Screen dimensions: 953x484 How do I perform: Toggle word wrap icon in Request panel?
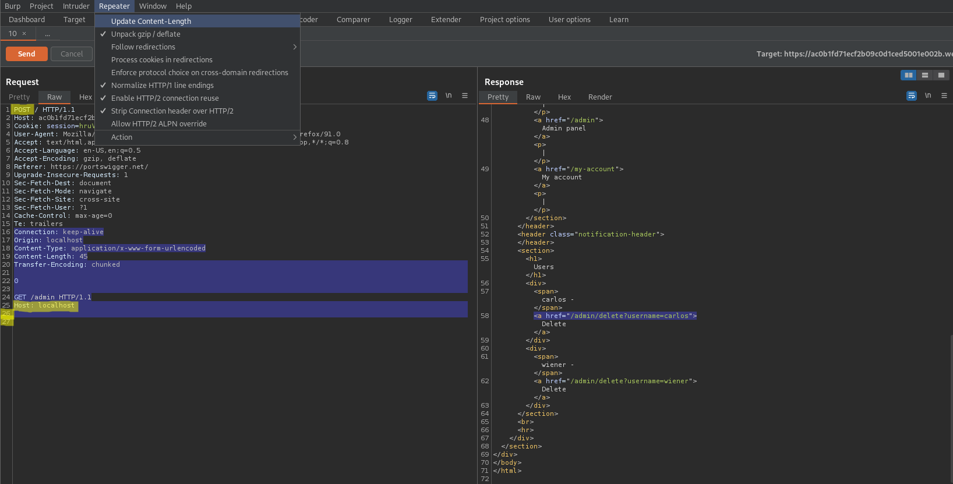point(432,96)
